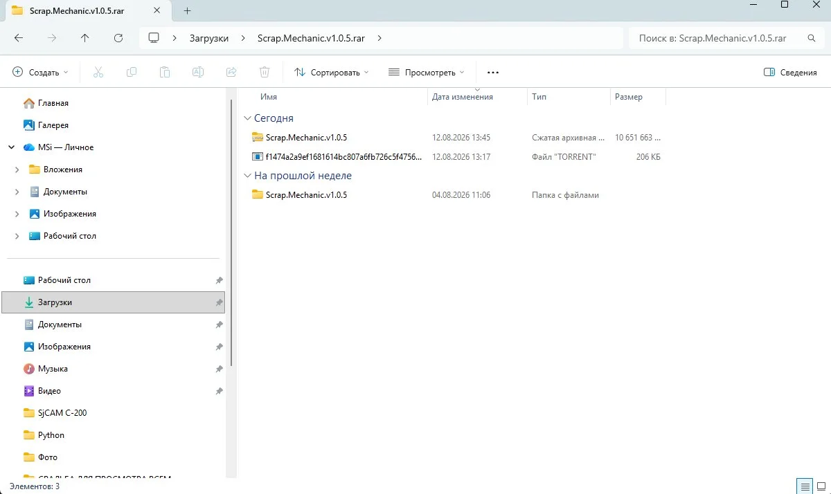Open the See more three-dots menu
The height and width of the screenshot is (494, 831).
coord(493,72)
